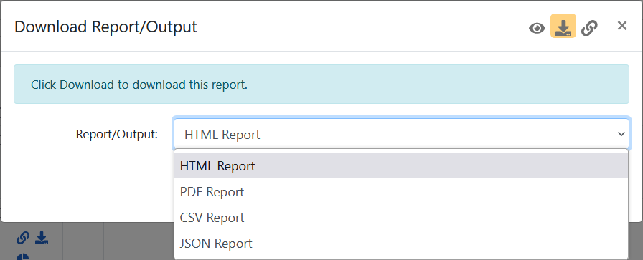The image size is (643, 260).
Task: Collapse the dropdown using its chevron arrow
Action: (621, 134)
